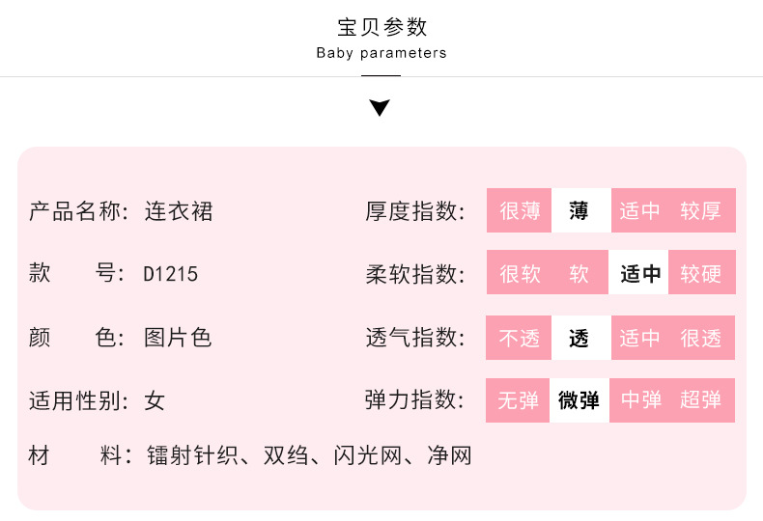
Task: Click the highlighted 微弹 elasticity option
Action: pos(579,400)
